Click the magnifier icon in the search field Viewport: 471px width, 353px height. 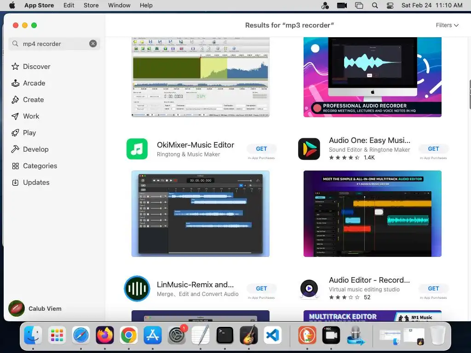pos(15,44)
